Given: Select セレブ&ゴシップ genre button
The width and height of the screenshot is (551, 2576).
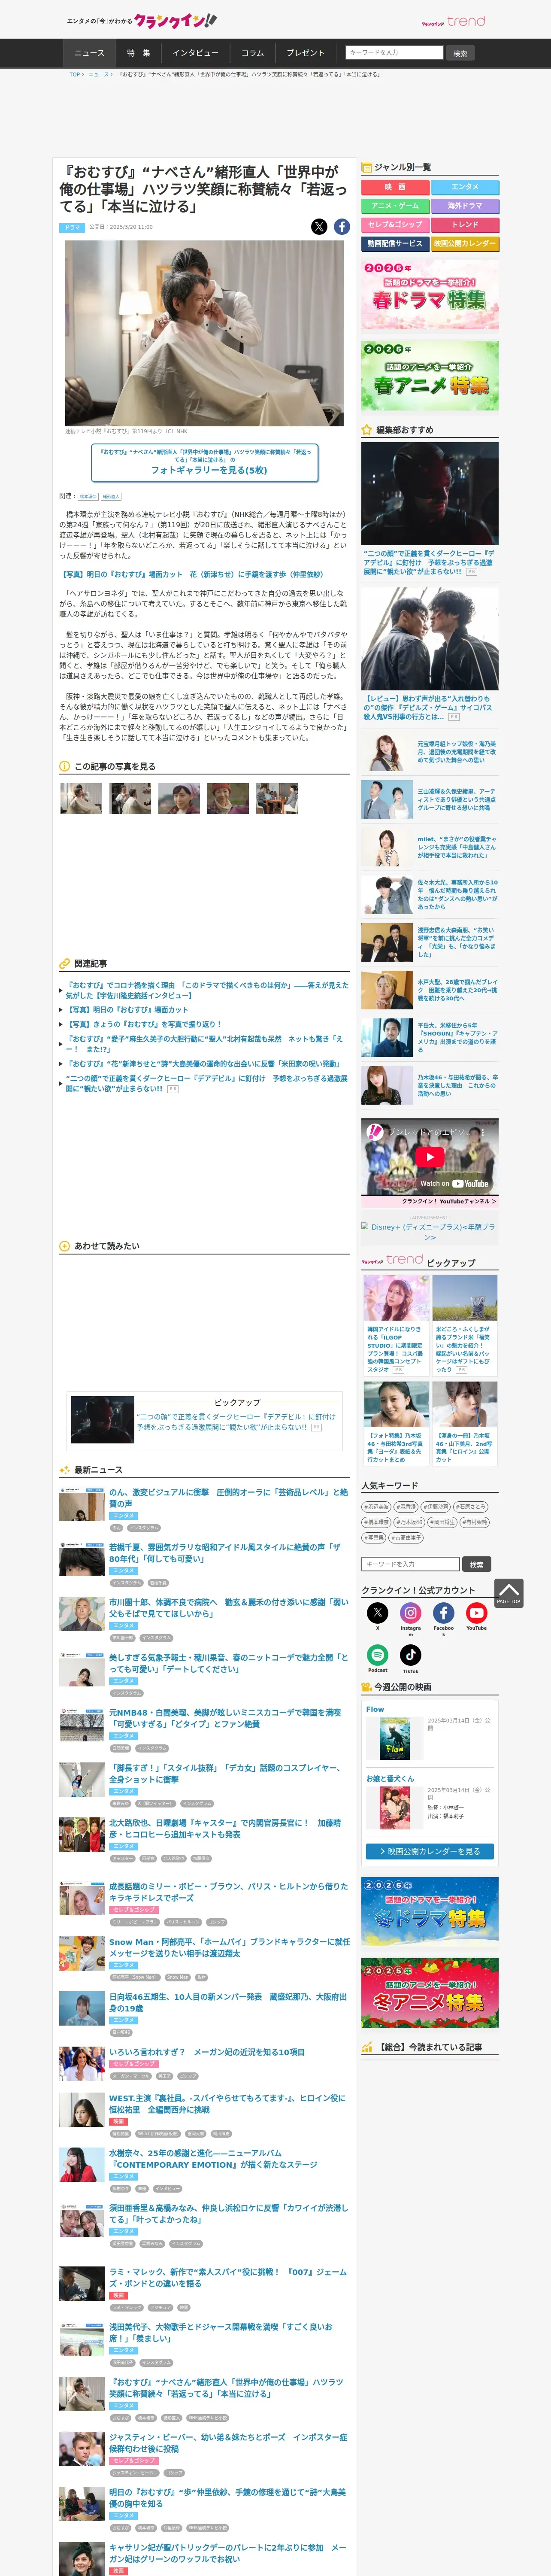Looking at the screenshot, I should [x=395, y=225].
